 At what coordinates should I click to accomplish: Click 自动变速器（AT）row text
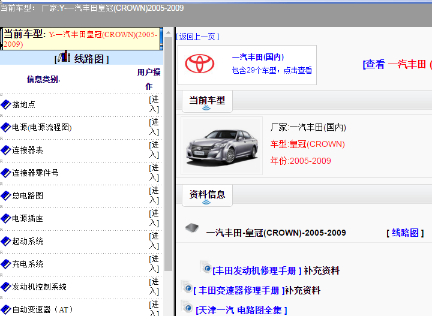pyautogui.click(x=43, y=309)
